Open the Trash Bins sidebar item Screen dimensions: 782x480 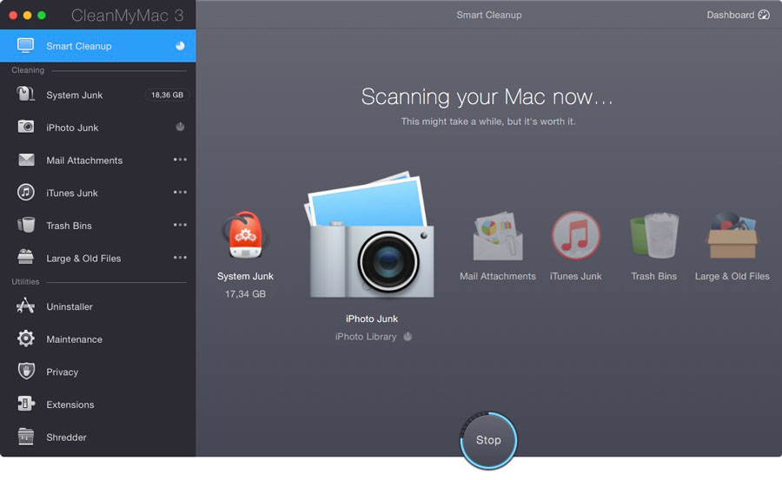[97, 226]
